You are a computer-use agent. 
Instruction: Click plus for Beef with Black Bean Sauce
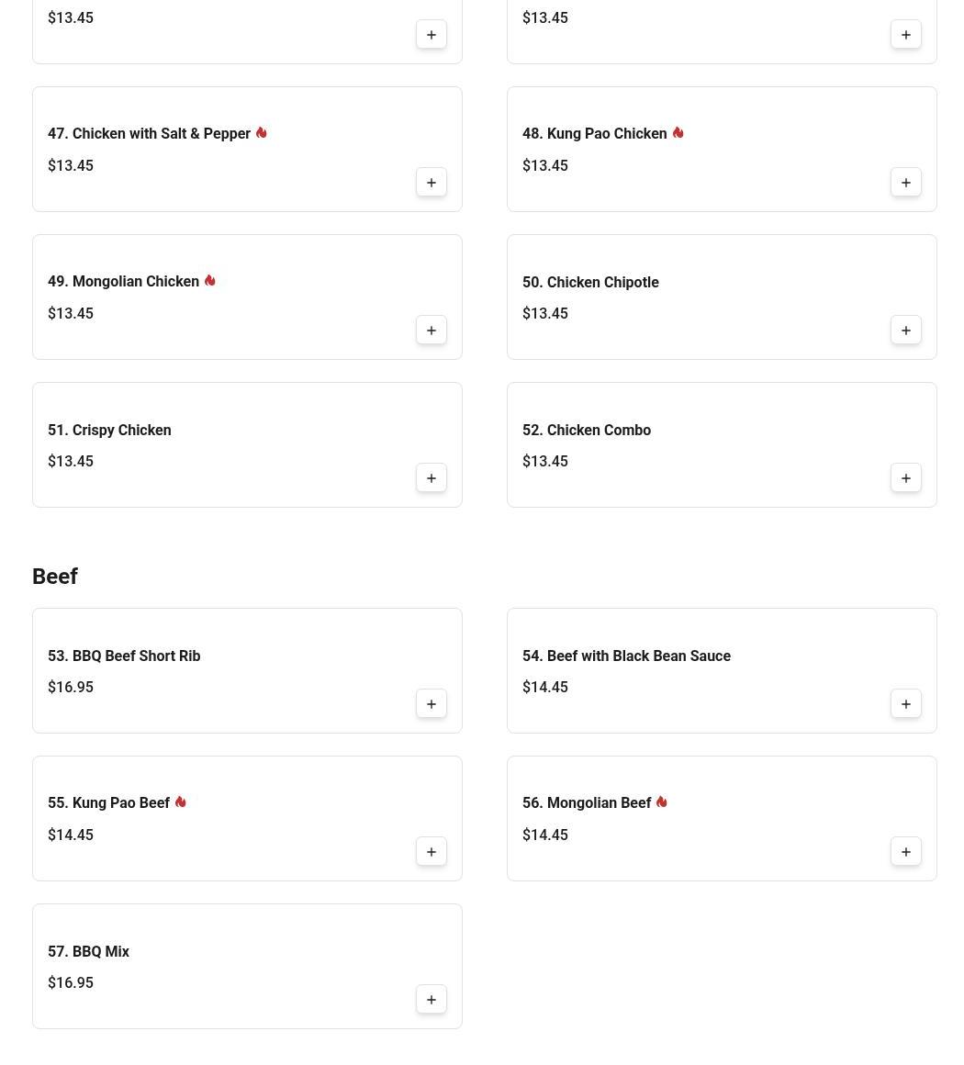click(906, 704)
